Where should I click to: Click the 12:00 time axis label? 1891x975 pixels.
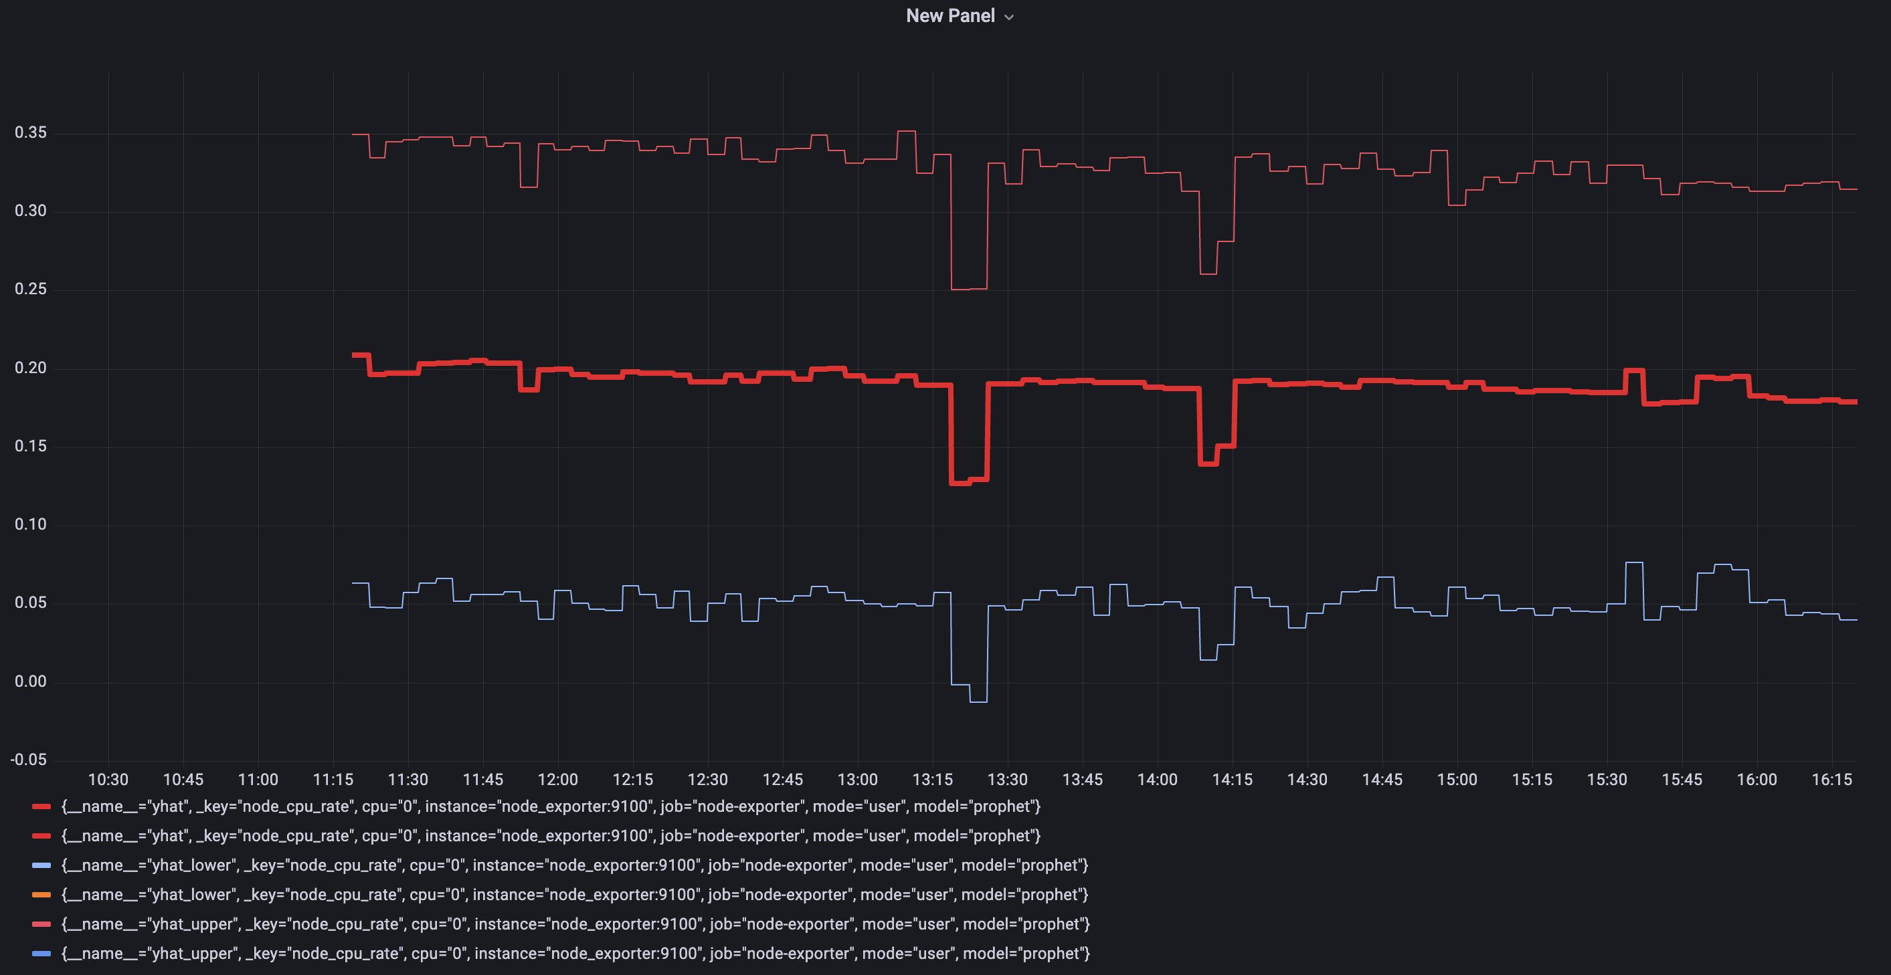[558, 780]
